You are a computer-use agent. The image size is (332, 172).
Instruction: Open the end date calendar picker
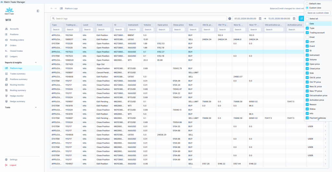pyautogui.click(x=294, y=19)
